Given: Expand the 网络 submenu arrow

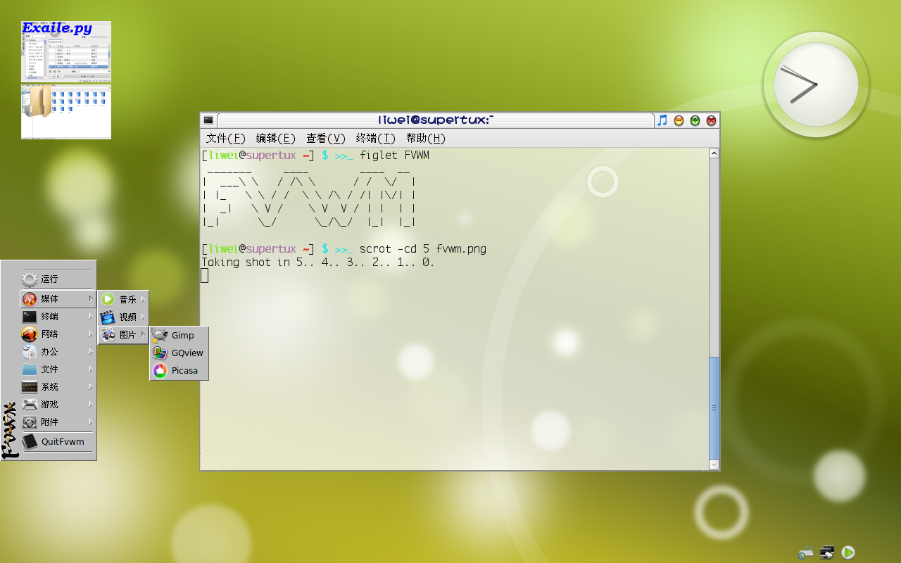Looking at the screenshot, I should 91,334.
